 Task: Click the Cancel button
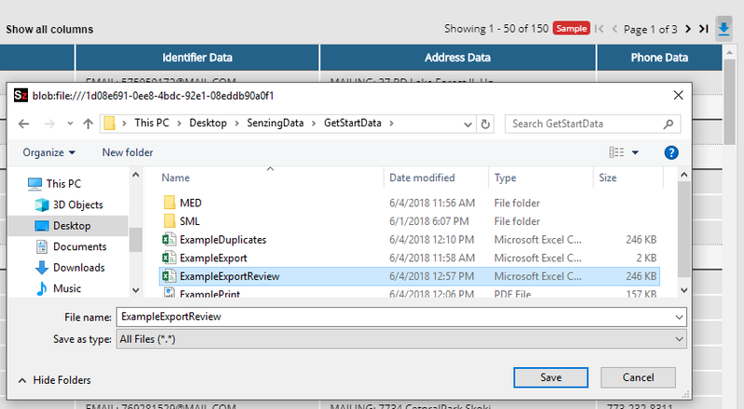tap(638, 377)
